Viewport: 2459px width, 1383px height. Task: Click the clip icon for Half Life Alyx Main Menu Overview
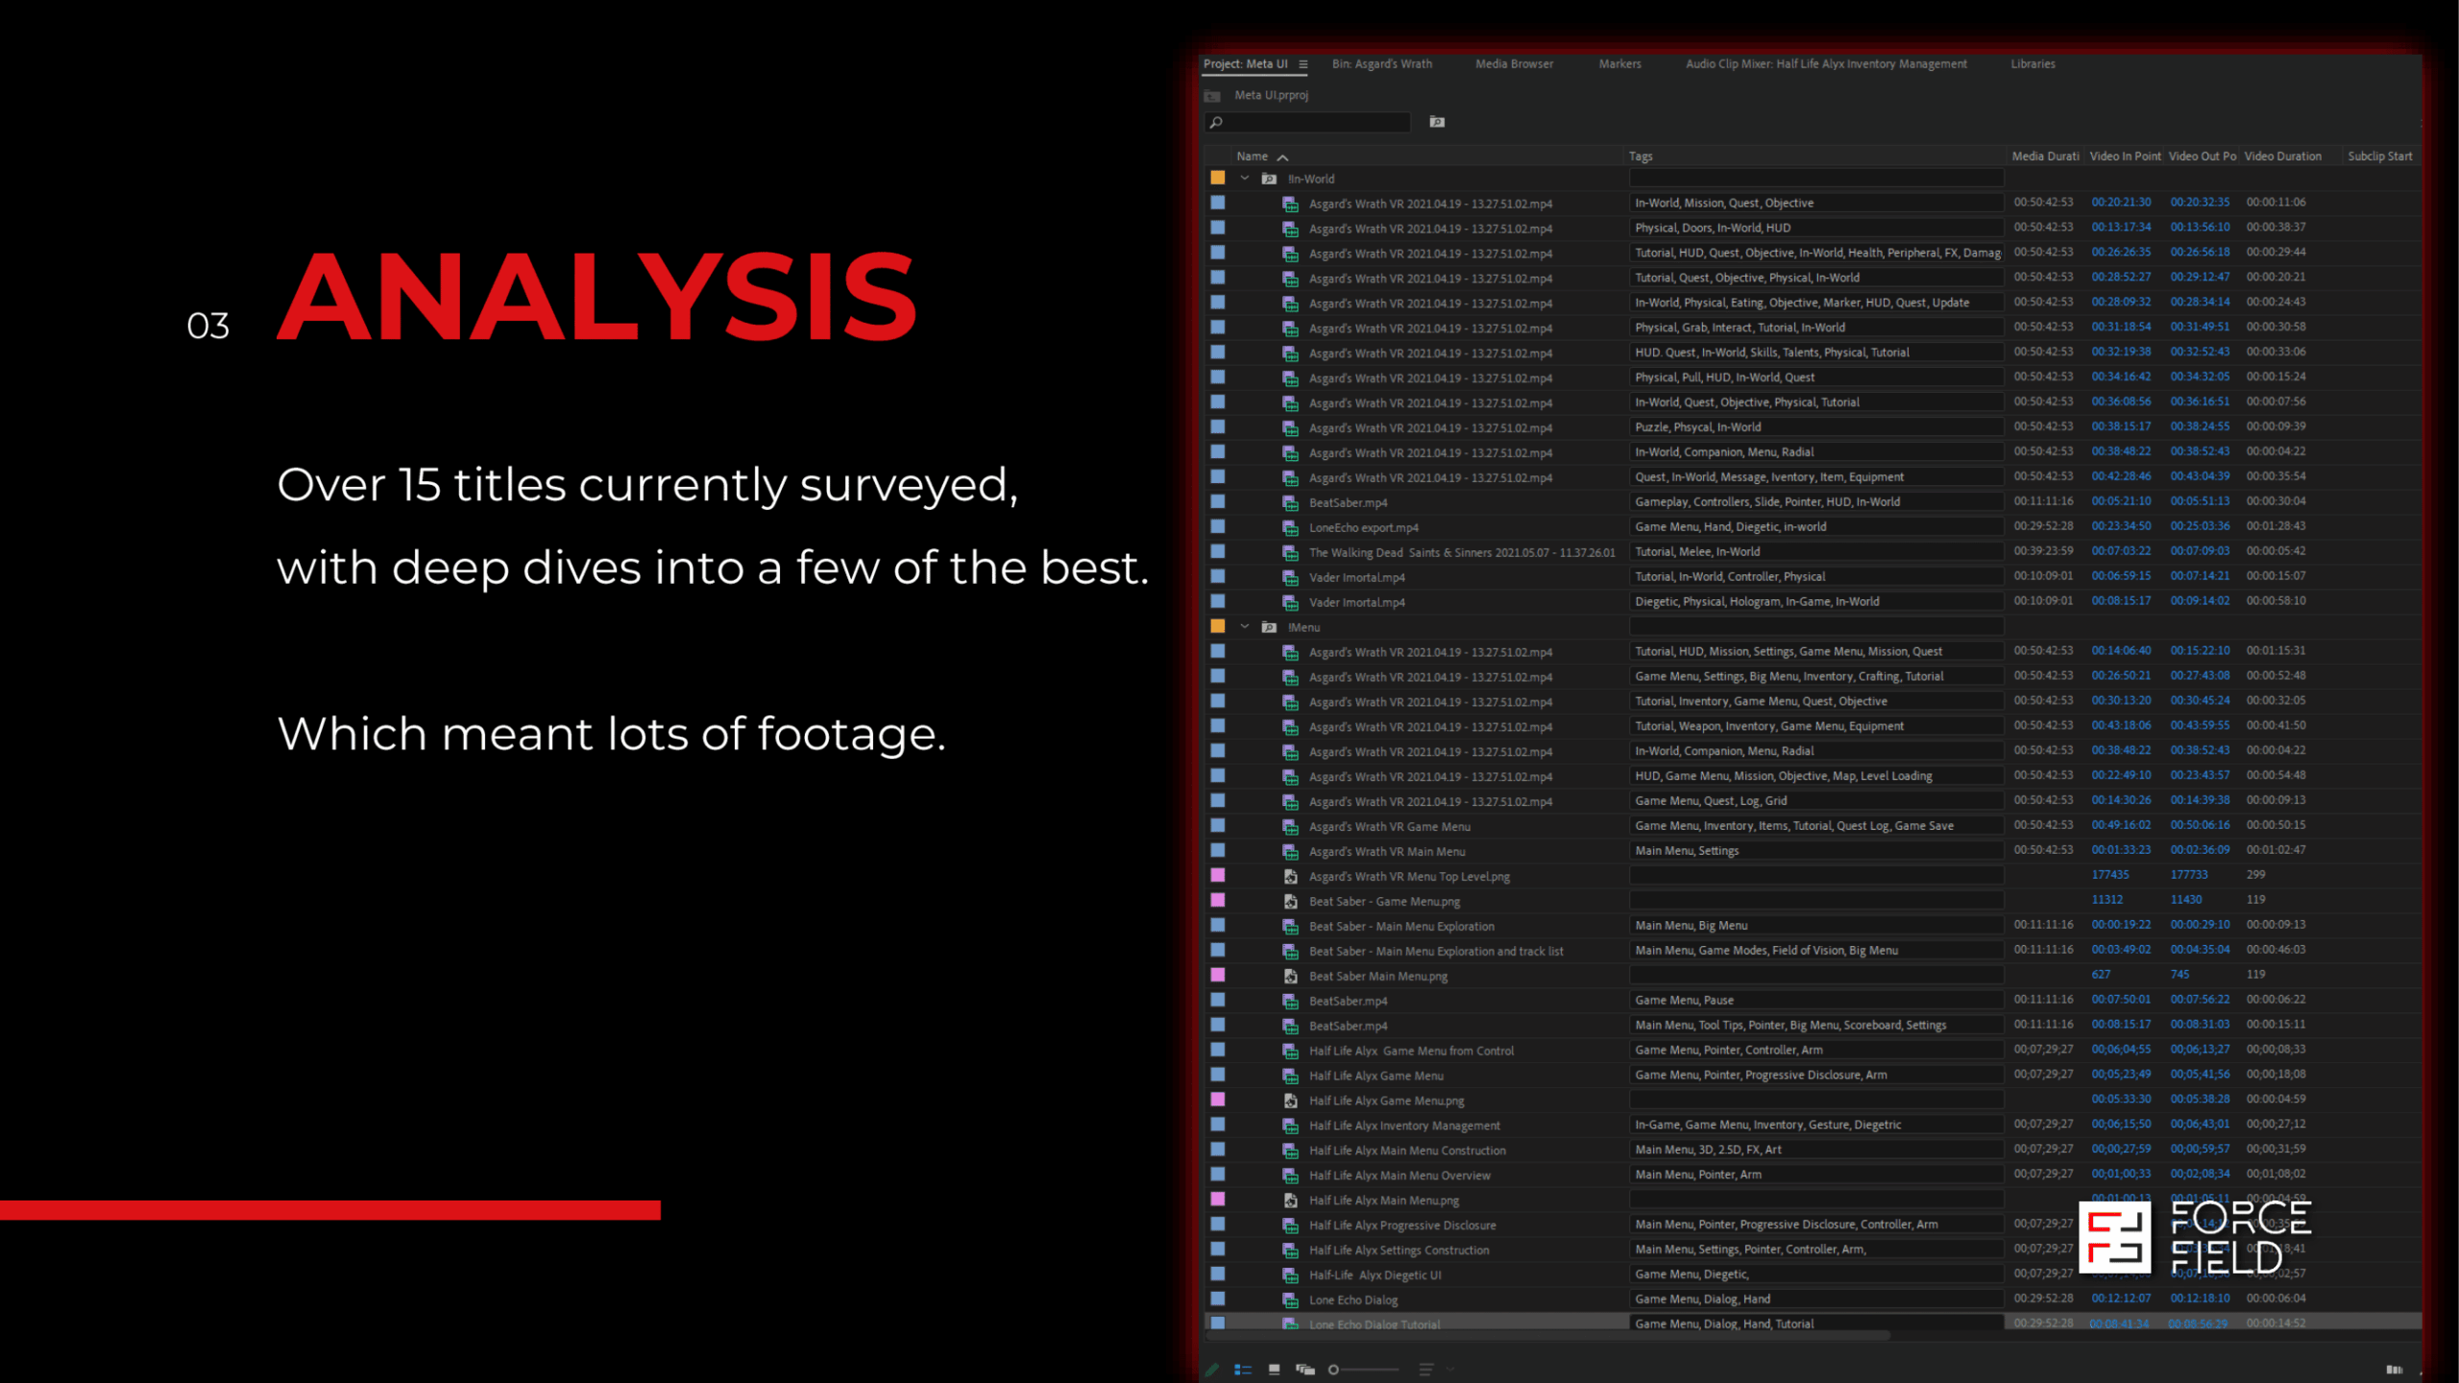pos(1290,1176)
